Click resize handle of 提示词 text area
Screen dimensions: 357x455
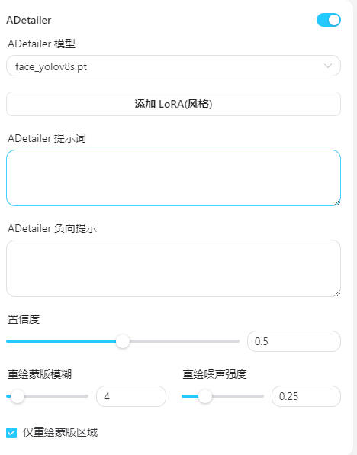click(337, 202)
